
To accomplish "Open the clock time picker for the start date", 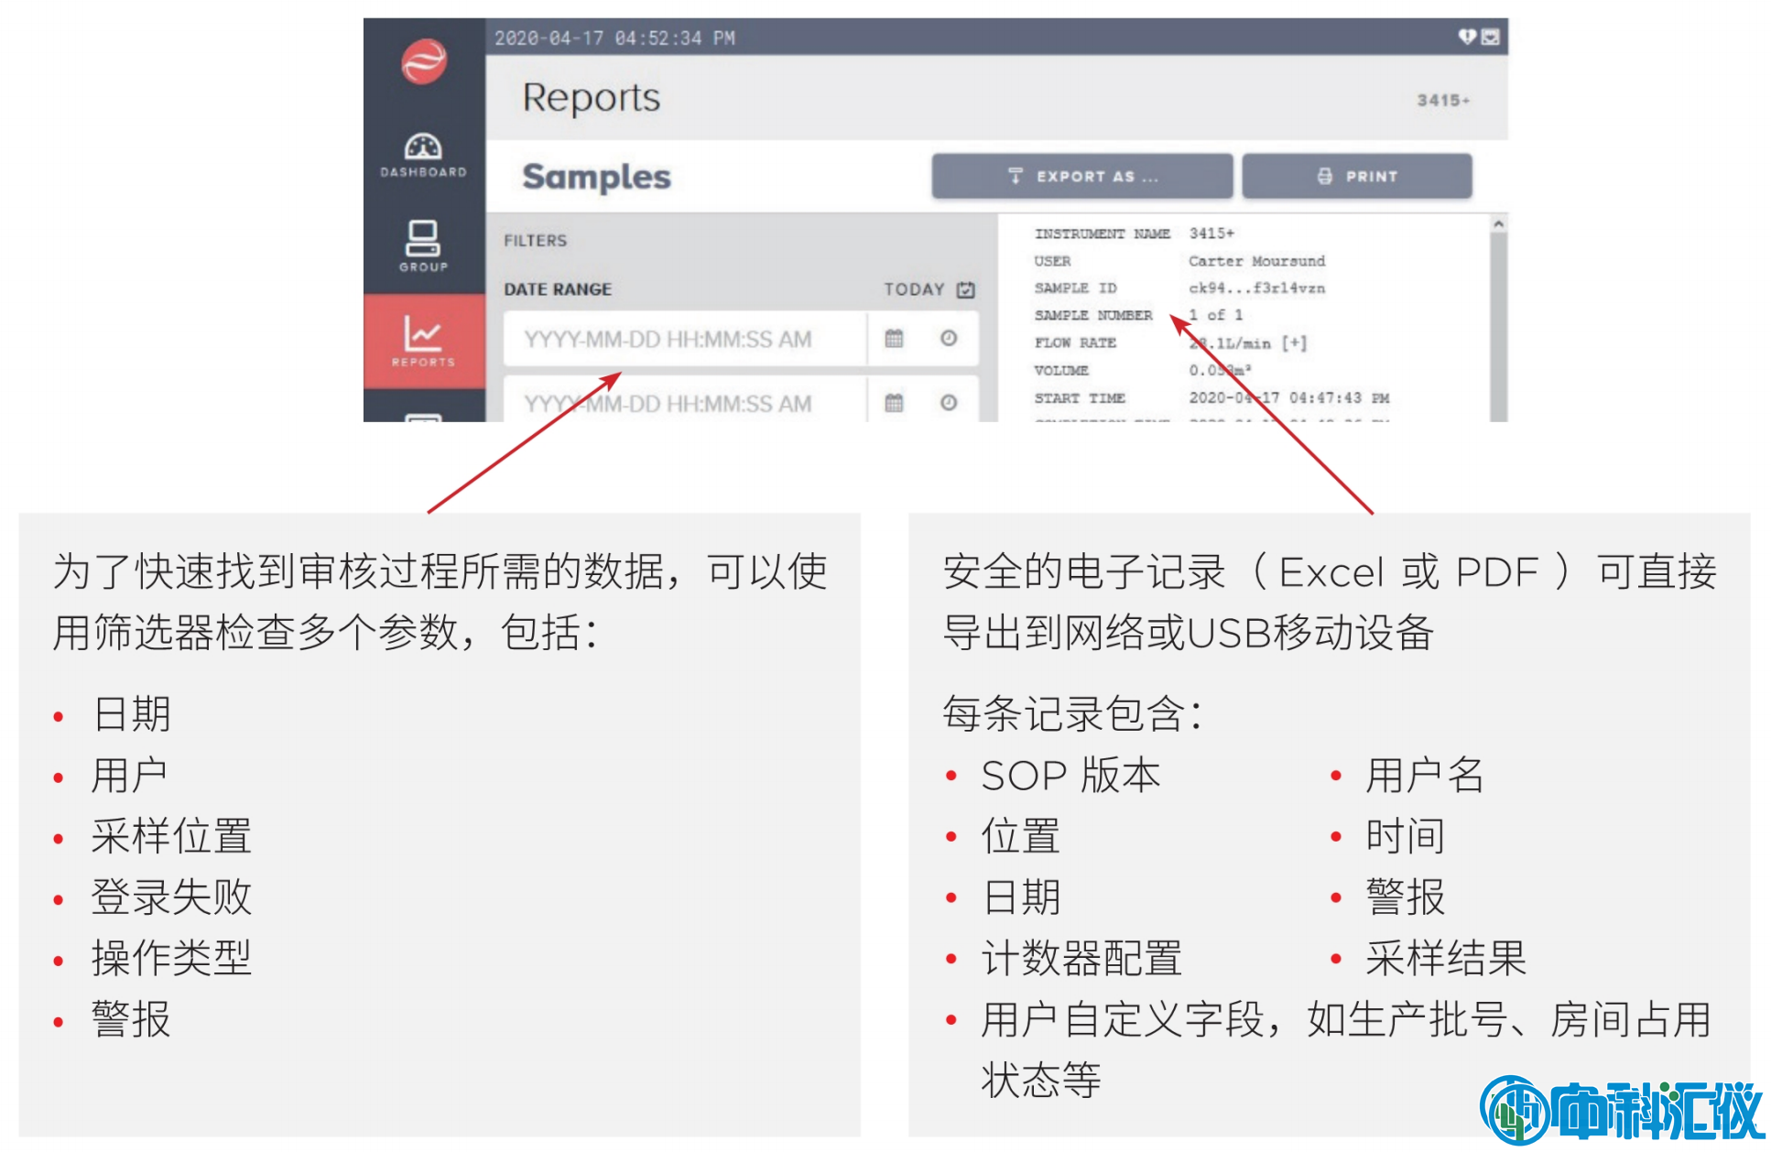I will pos(949,338).
